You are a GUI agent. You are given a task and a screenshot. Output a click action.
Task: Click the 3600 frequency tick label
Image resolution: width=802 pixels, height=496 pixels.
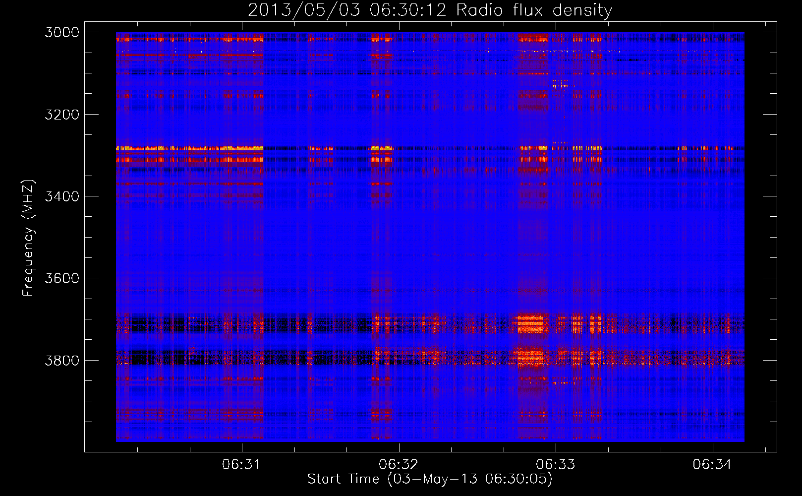[x=61, y=278]
